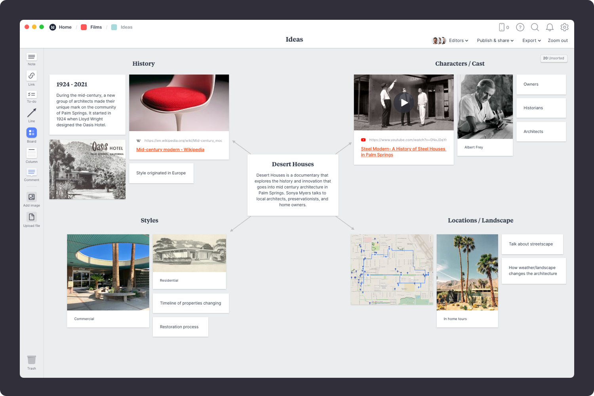The image size is (594, 396).
Task: Go to Films in breadcrumb
Action: click(x=96, y=27)
